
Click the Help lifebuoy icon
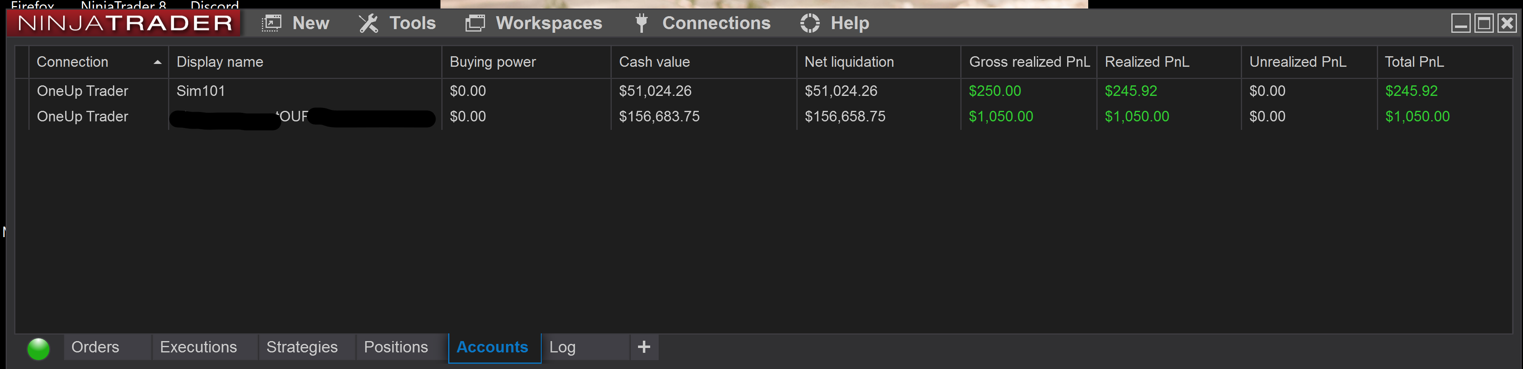coord(809,23)
